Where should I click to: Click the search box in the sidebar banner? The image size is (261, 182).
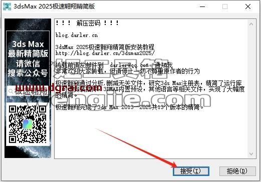coord(28,91)
